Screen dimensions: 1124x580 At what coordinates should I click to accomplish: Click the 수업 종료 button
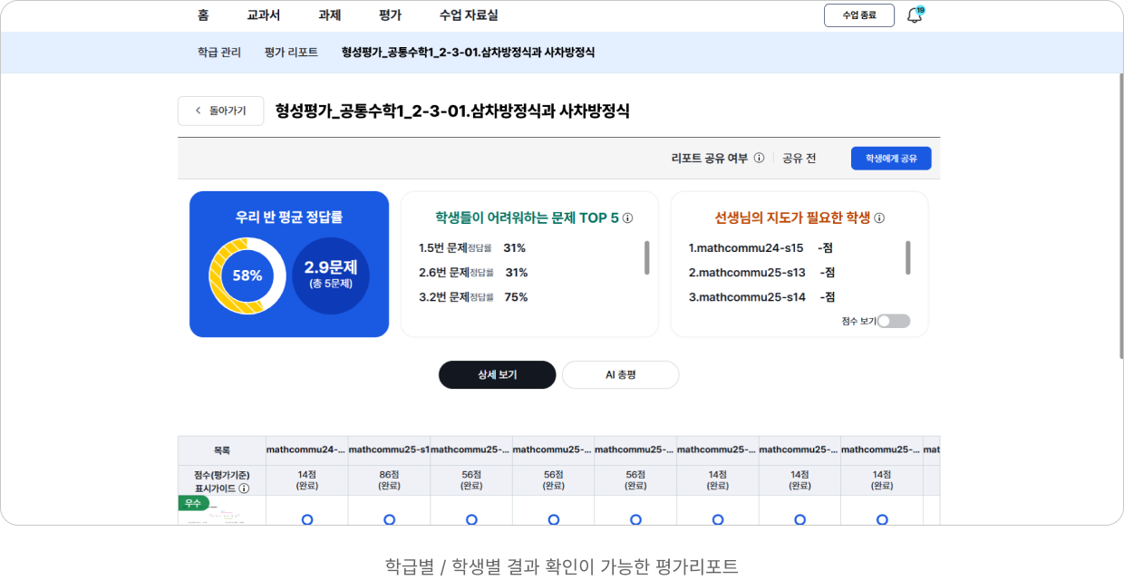[x=859, y=15]
